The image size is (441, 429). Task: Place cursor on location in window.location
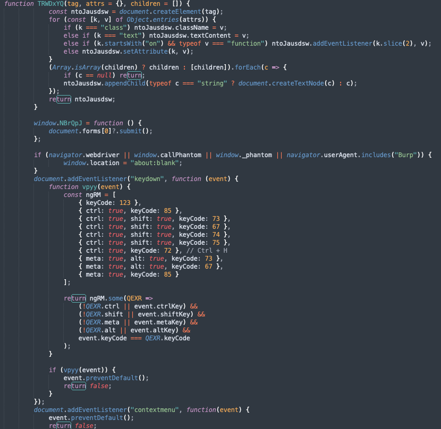104,163
